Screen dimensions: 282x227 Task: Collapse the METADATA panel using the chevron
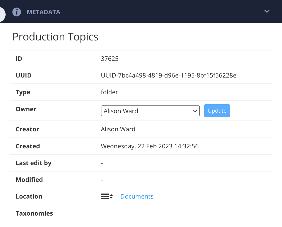(267, 11)
